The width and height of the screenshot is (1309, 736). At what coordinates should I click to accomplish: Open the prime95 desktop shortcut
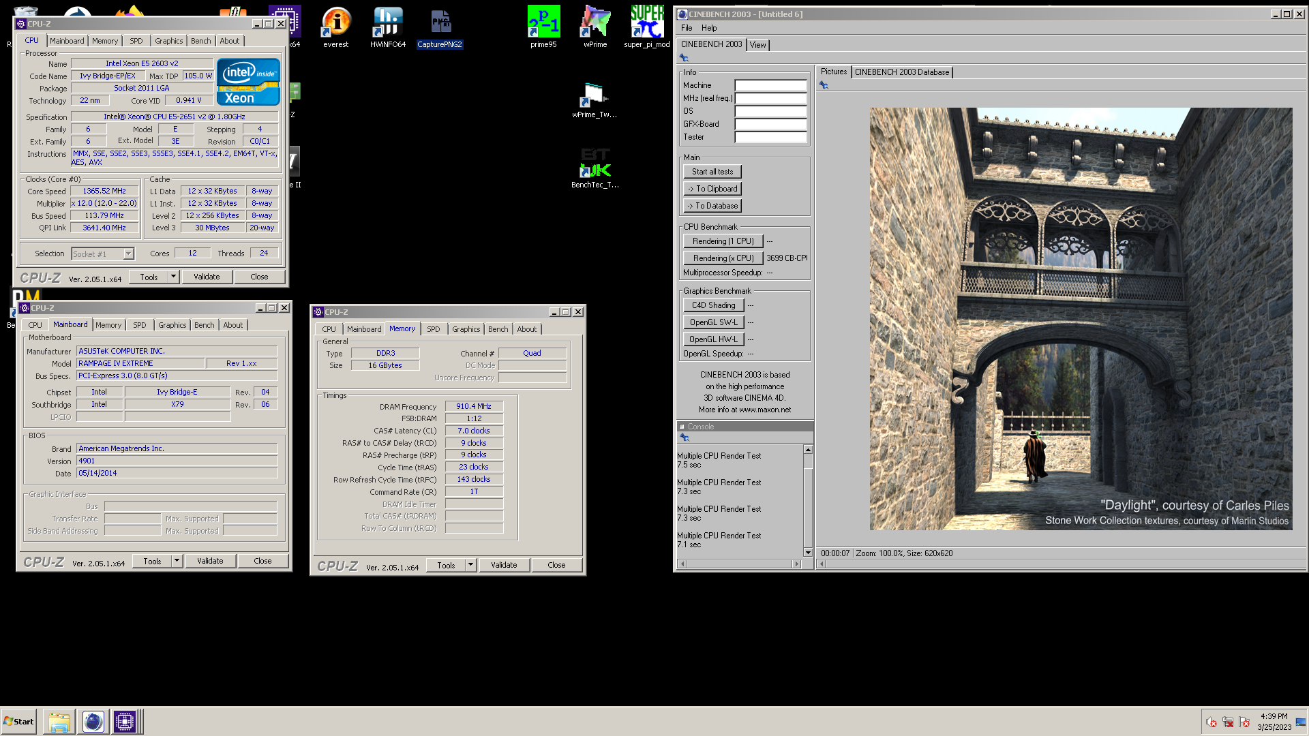click(x=543, y=27)
